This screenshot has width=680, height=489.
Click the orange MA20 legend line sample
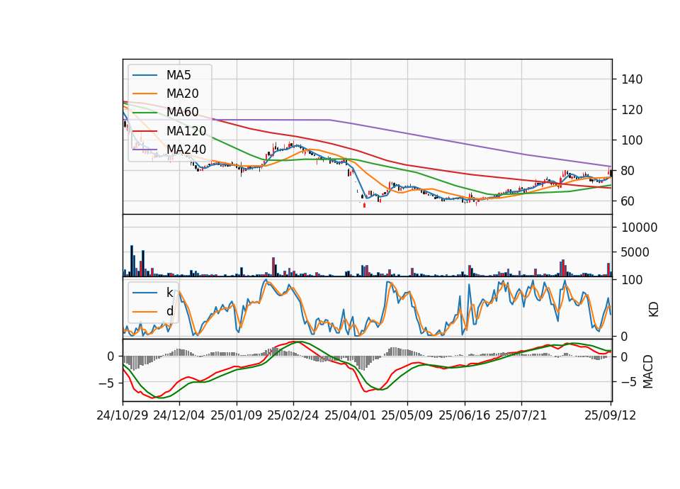(144, 94)
